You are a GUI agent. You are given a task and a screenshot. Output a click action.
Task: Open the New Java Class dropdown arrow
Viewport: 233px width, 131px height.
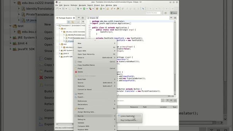(104, 9)
